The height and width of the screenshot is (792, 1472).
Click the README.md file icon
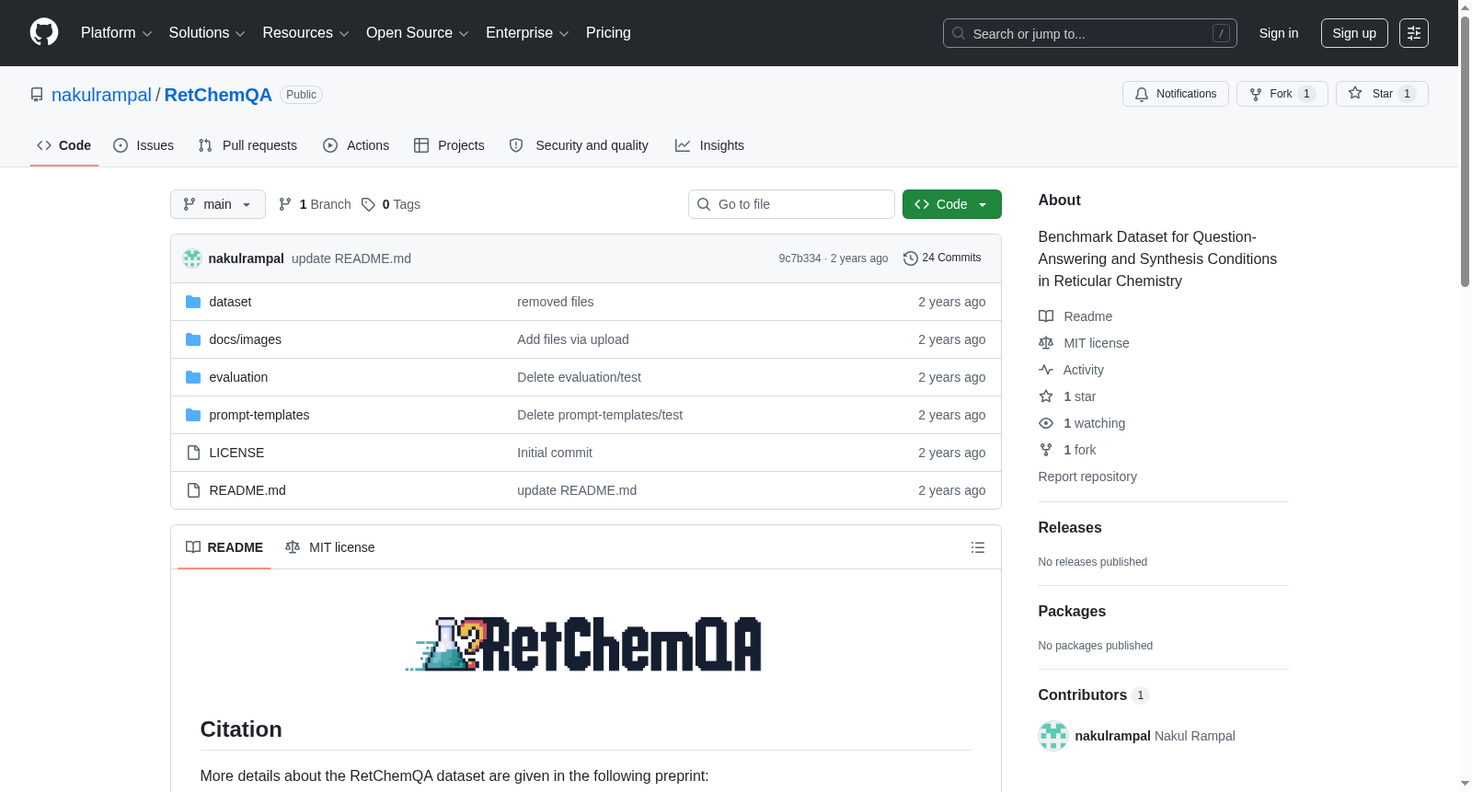[193, 490]
